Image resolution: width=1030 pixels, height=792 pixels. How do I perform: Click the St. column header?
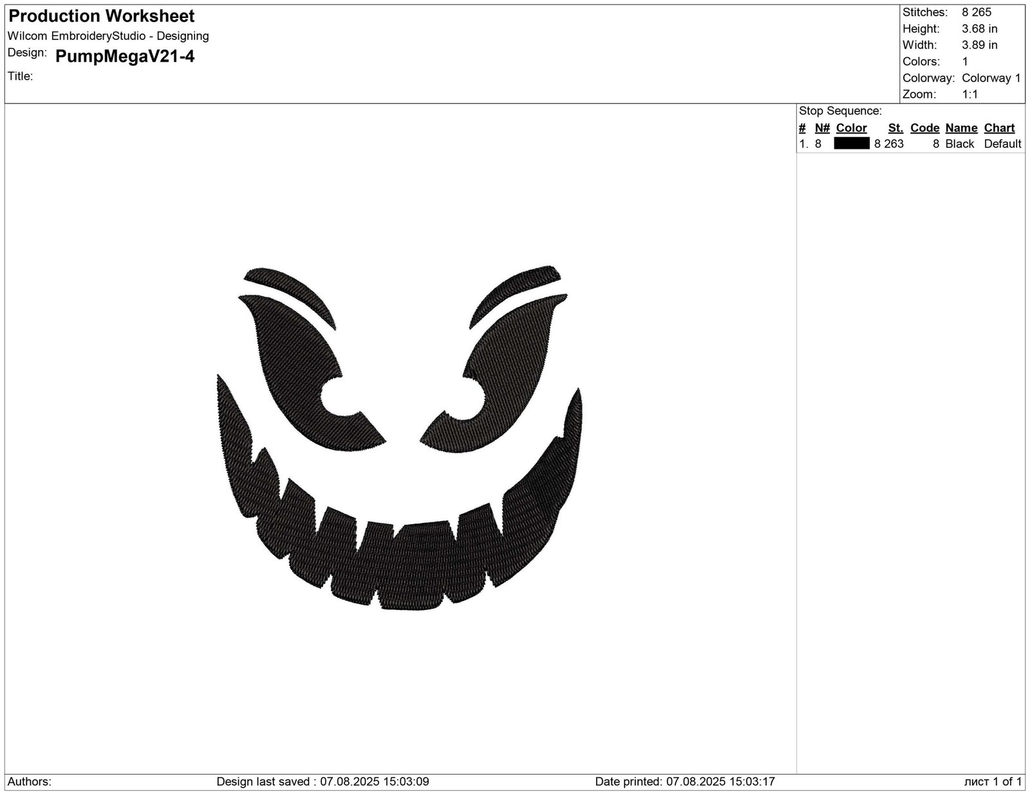(895, 127)
